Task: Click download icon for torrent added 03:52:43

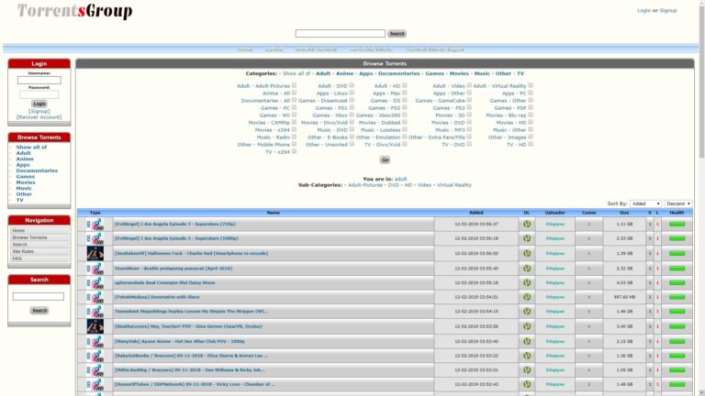Action: pyautogui.click(x=527, y=385)
